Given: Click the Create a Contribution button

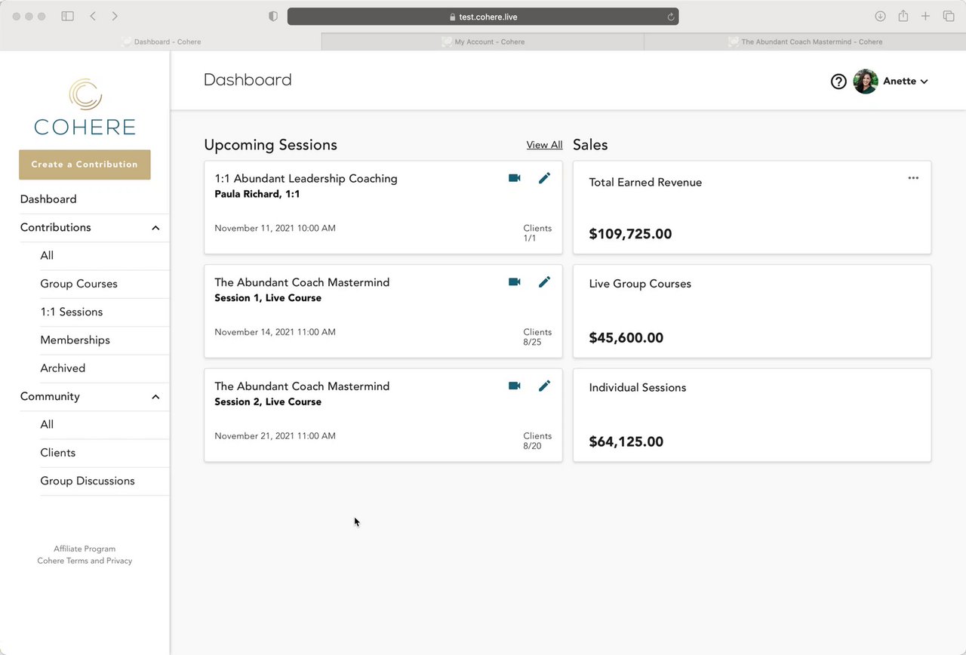Looking at the screenshot, I should pyautogui.click(x=85, y=165).
